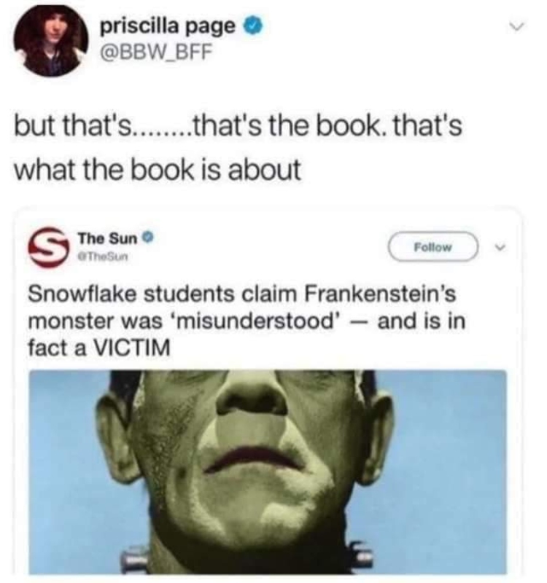Click The Sun's verified checkmark badge
The width and height of the screenshot is (547, 583).
148,237
